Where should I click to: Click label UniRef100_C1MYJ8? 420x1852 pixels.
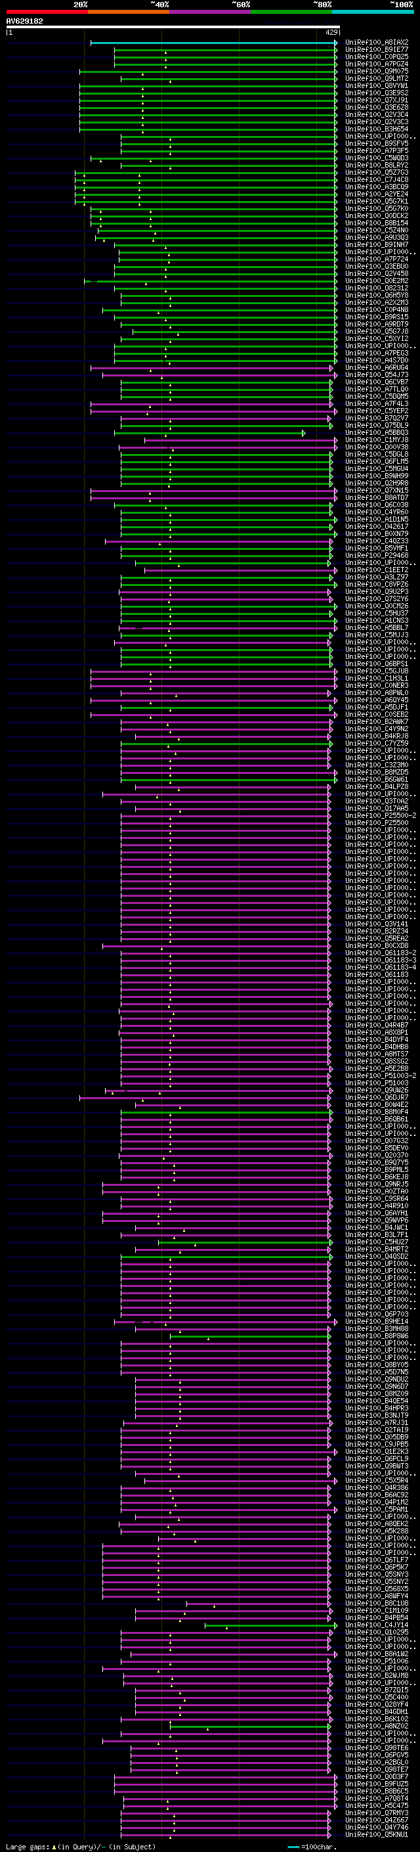(376, 440)
